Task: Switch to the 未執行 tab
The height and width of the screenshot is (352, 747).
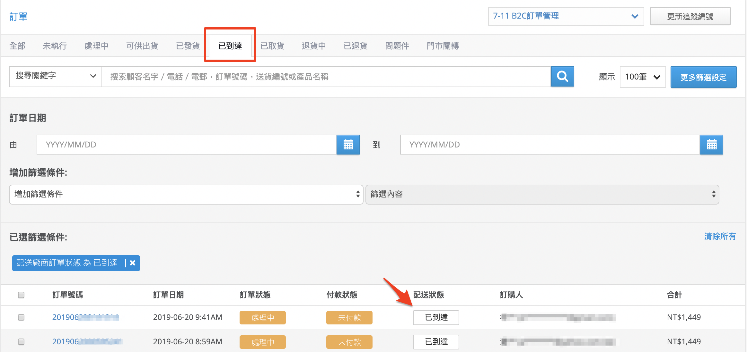Action: (55, 46)
